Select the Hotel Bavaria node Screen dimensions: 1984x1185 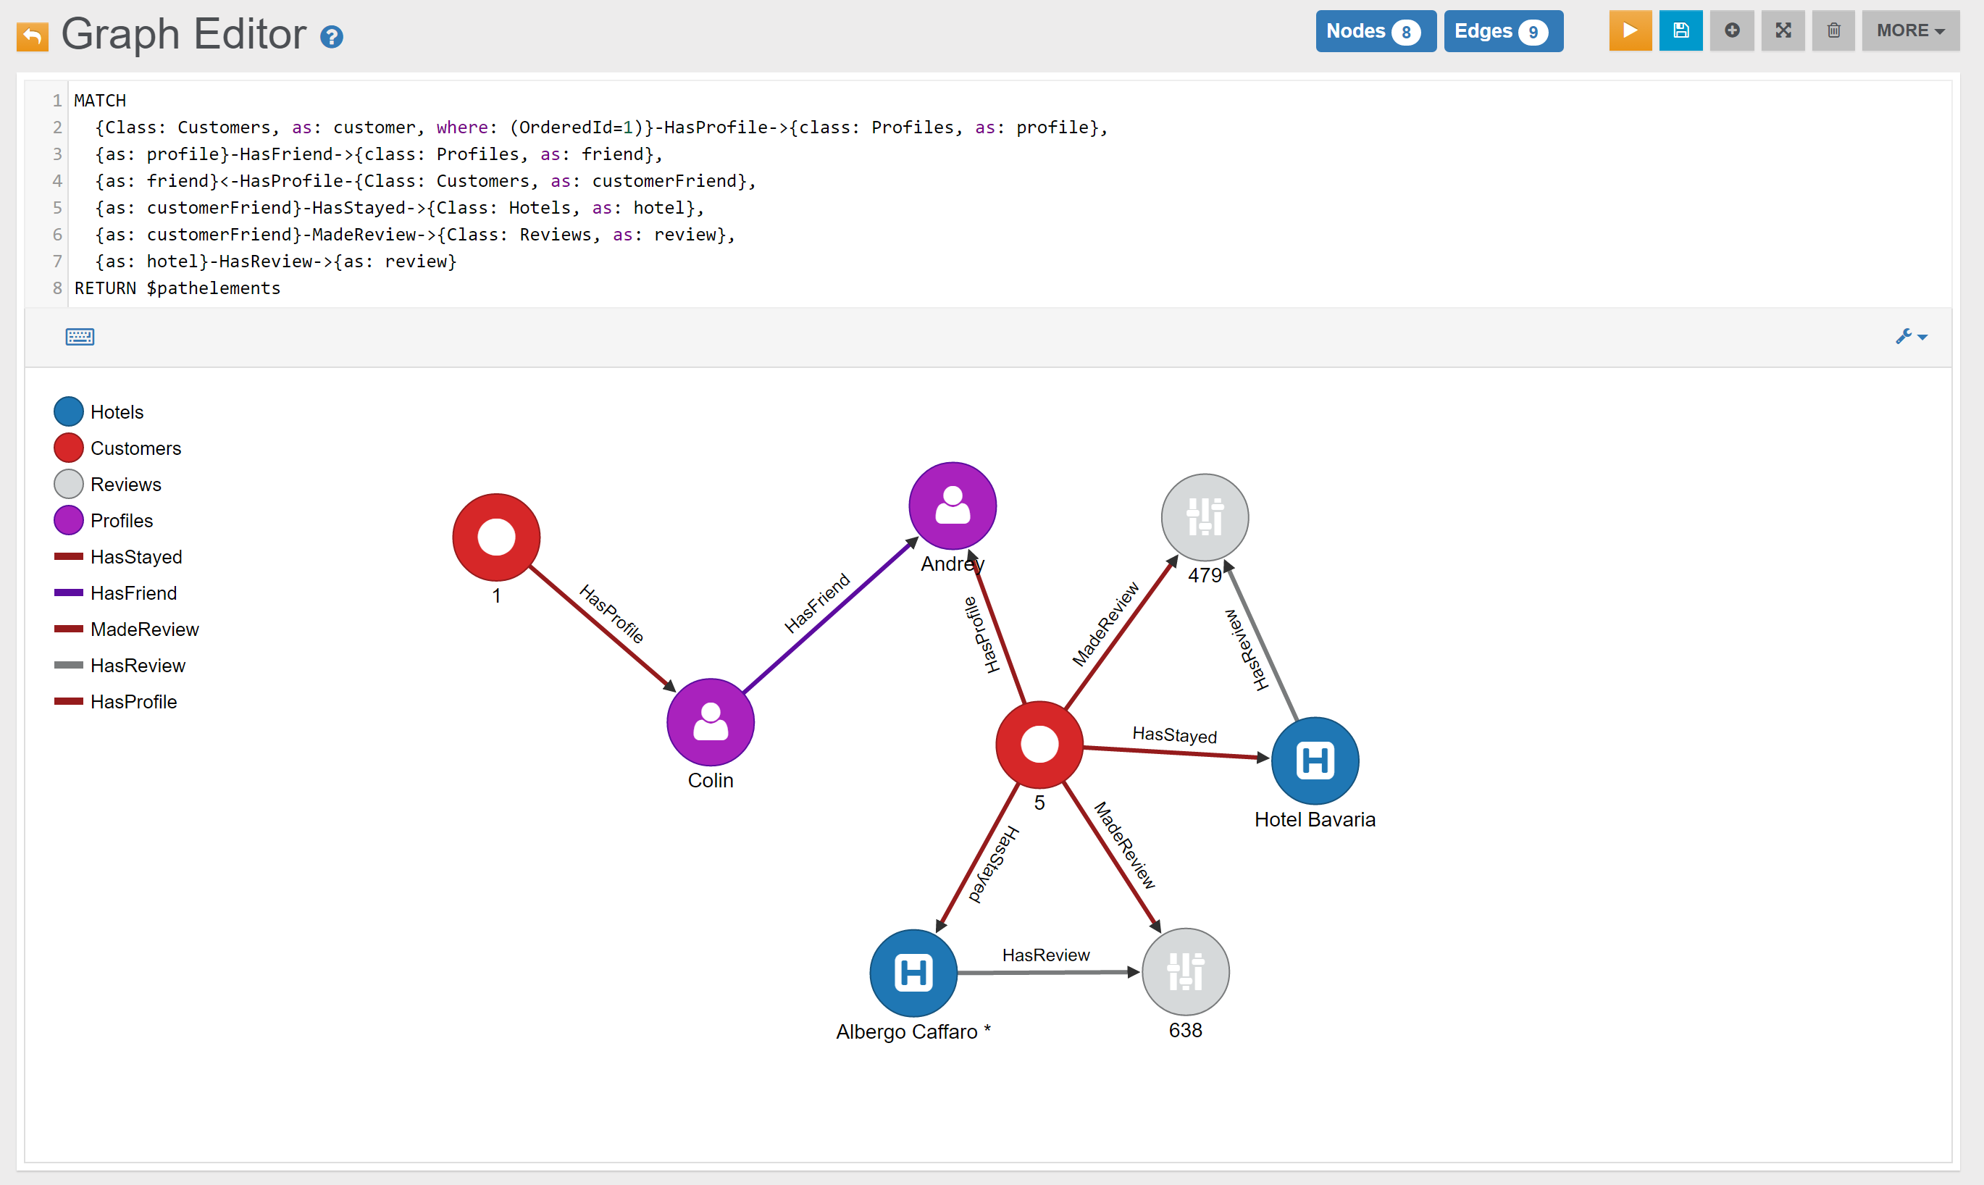point(1314,761)
